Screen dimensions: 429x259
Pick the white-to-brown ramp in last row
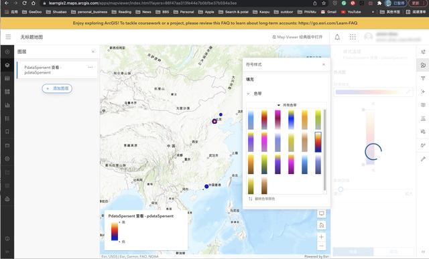(264, 185)
